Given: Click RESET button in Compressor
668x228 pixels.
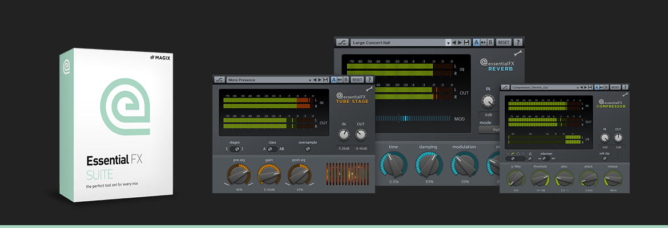Looking at the screenshot, I should tap(615, 87).
